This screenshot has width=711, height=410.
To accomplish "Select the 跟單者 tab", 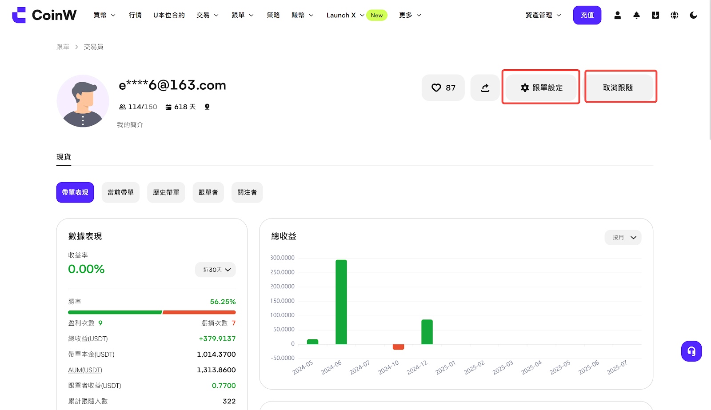I will pyautogui.click(x=208, y=192).
